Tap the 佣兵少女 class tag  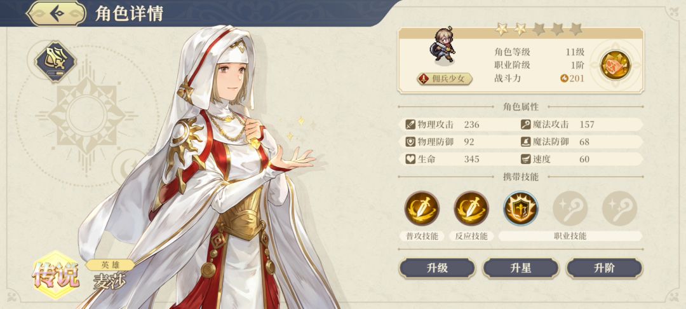(x=445, y=79)
